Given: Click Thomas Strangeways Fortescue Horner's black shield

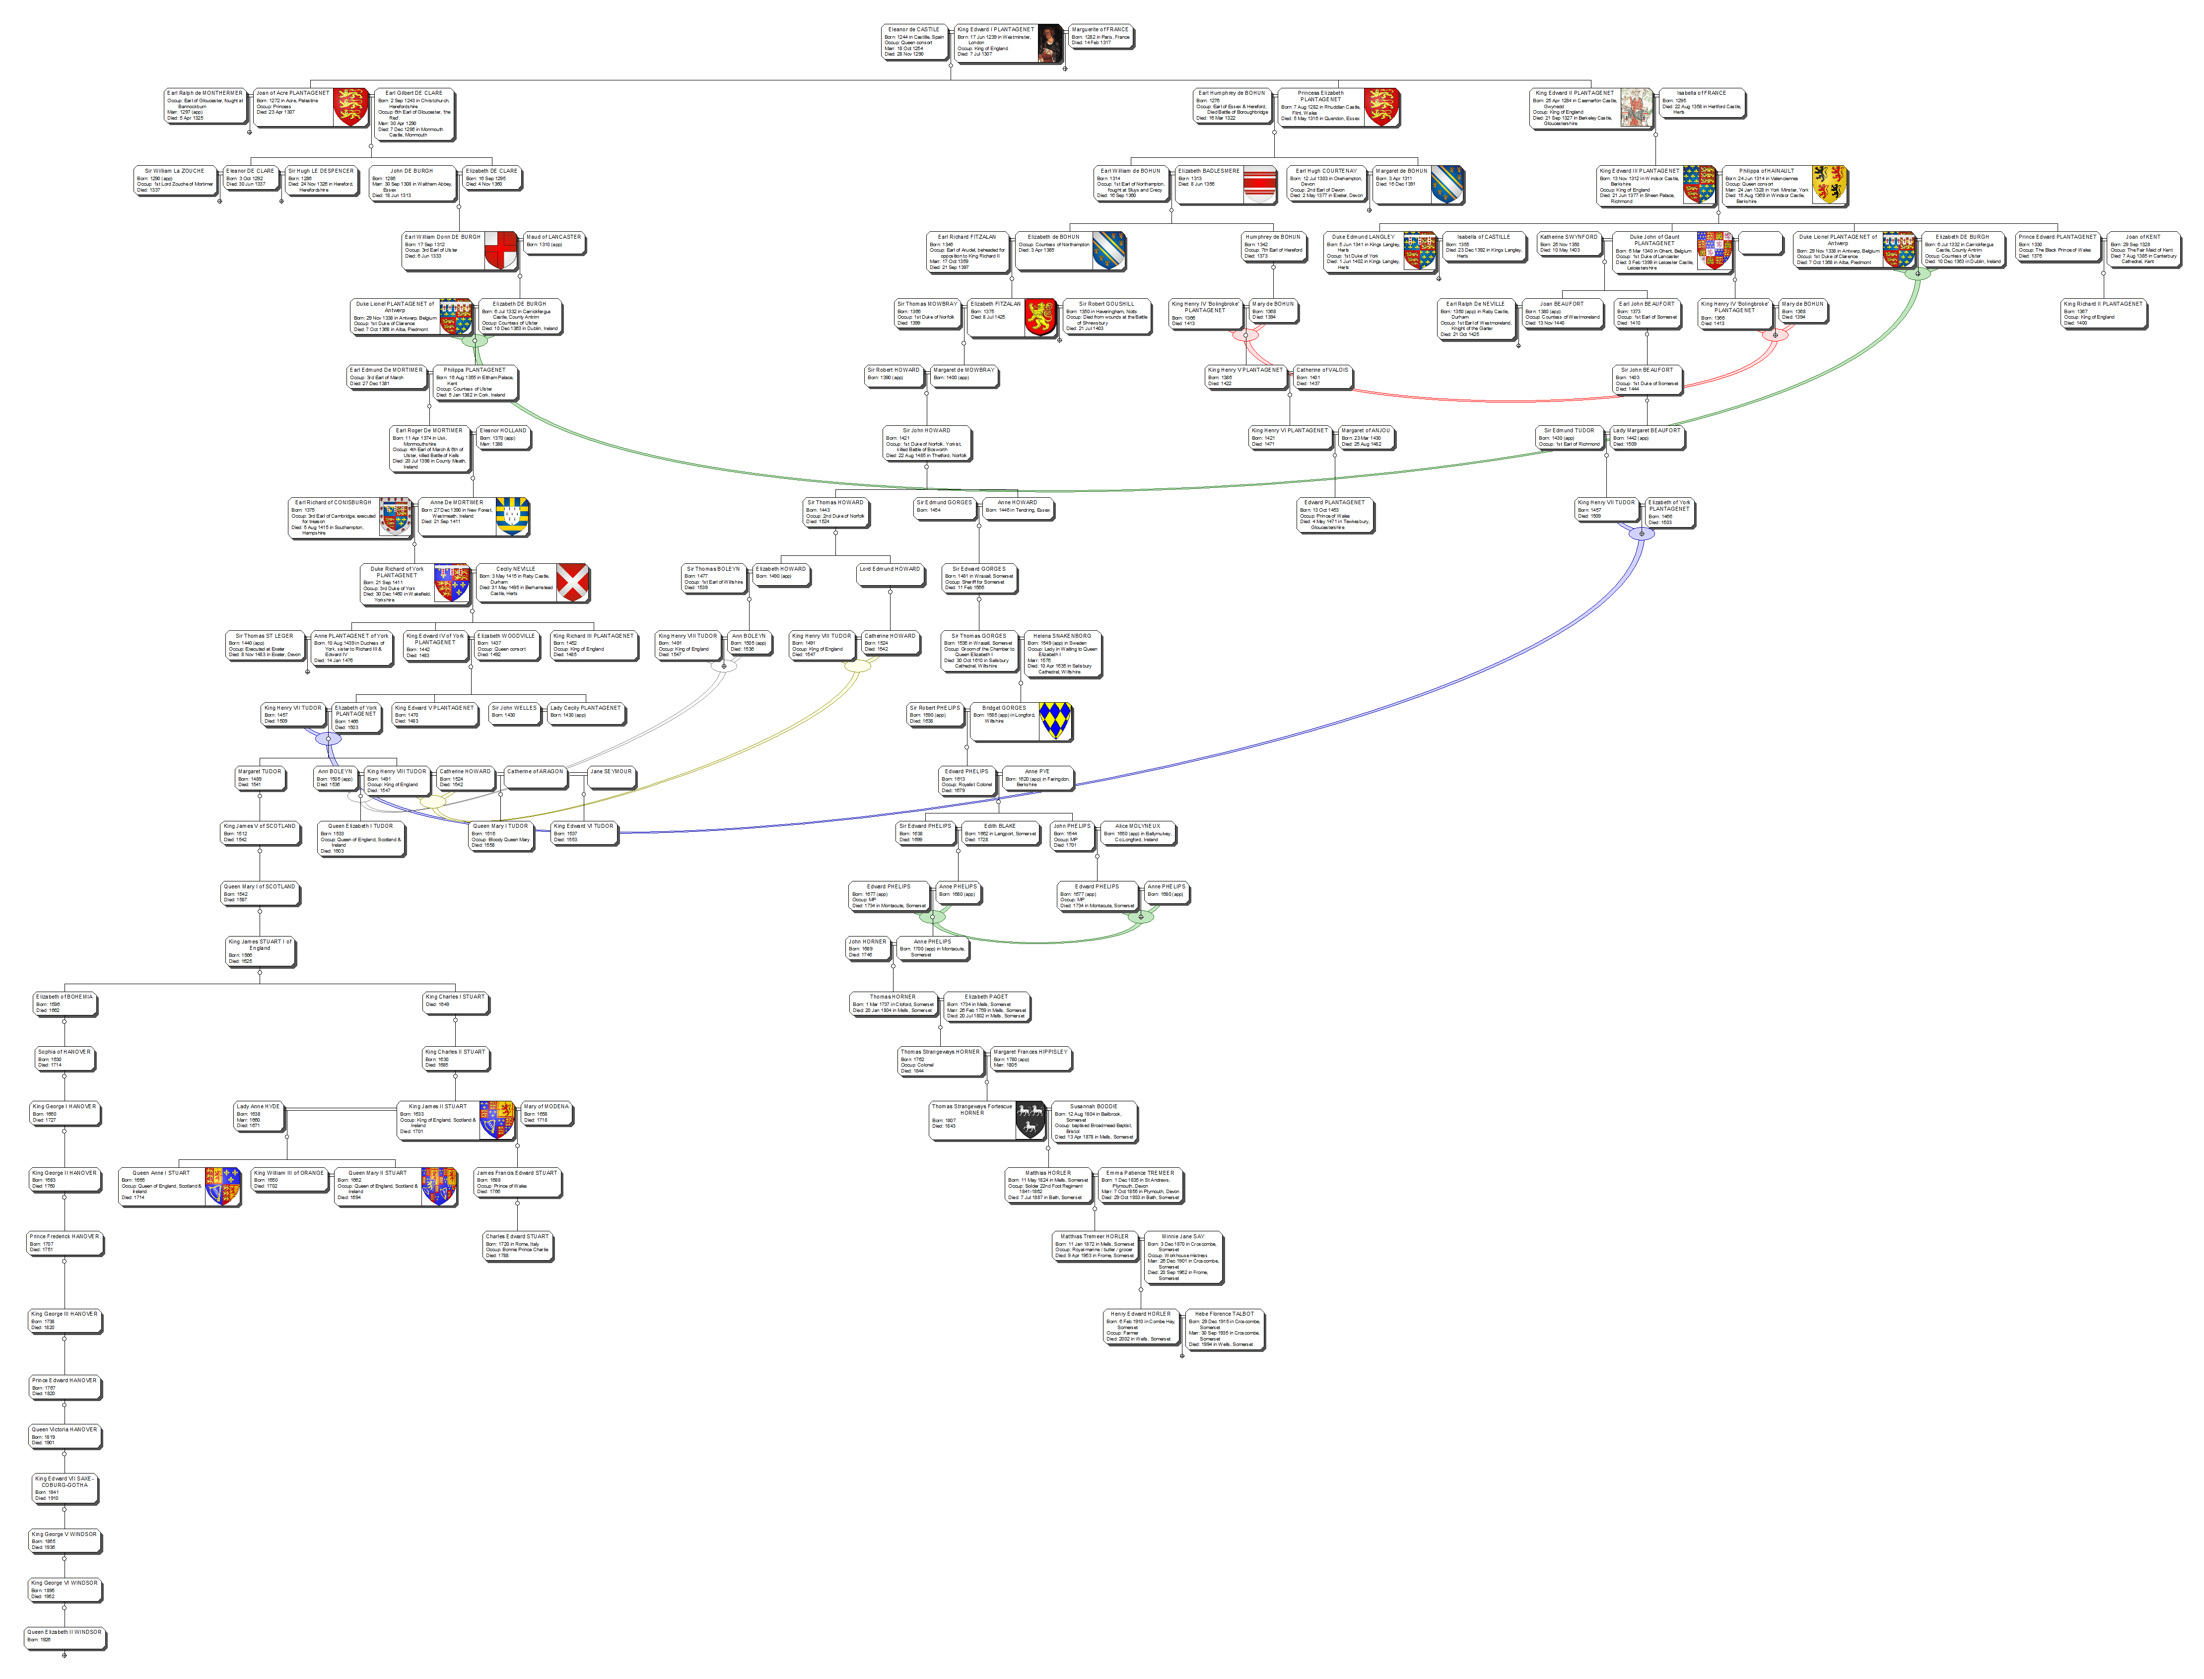Looking at the screenshot, I should pyautogui.click(x=1030, y=1120).
